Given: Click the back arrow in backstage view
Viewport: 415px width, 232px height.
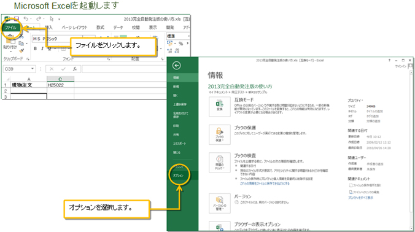Looking at the screenshot, I should pyautogui.click(x=177, y=65).
